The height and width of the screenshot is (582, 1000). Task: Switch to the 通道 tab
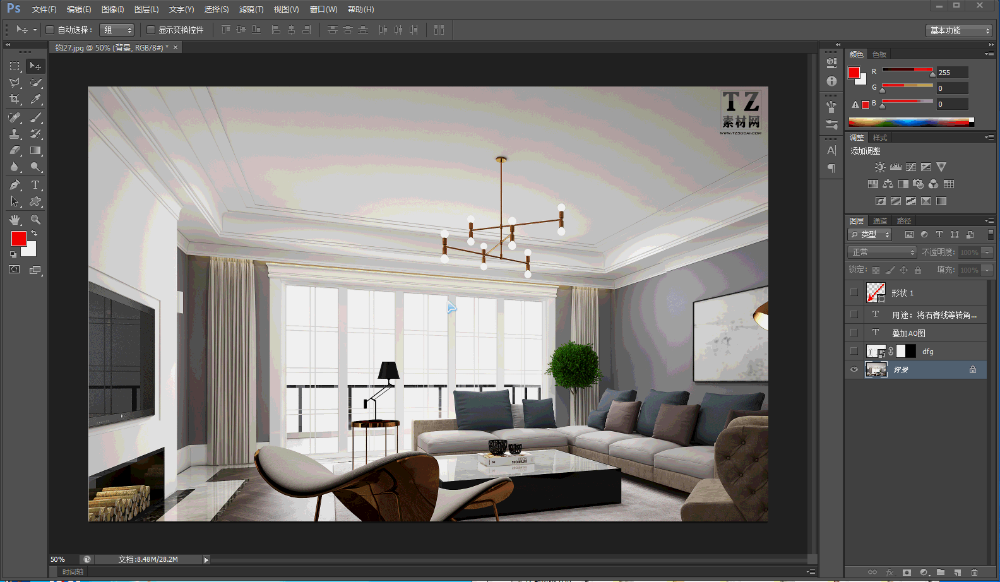click(x=880, y=221)
